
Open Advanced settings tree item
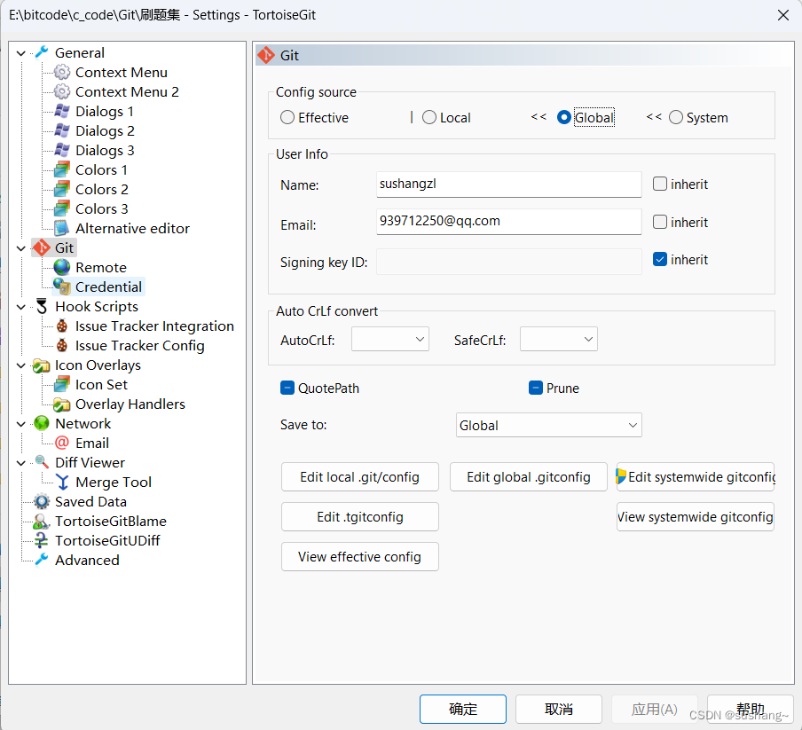[87, 560]
